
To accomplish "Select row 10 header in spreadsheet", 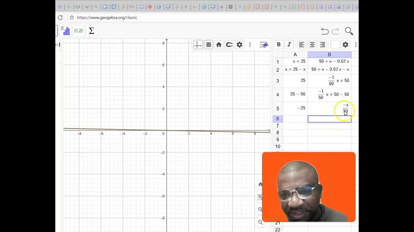I will click(x=278, y=147).
